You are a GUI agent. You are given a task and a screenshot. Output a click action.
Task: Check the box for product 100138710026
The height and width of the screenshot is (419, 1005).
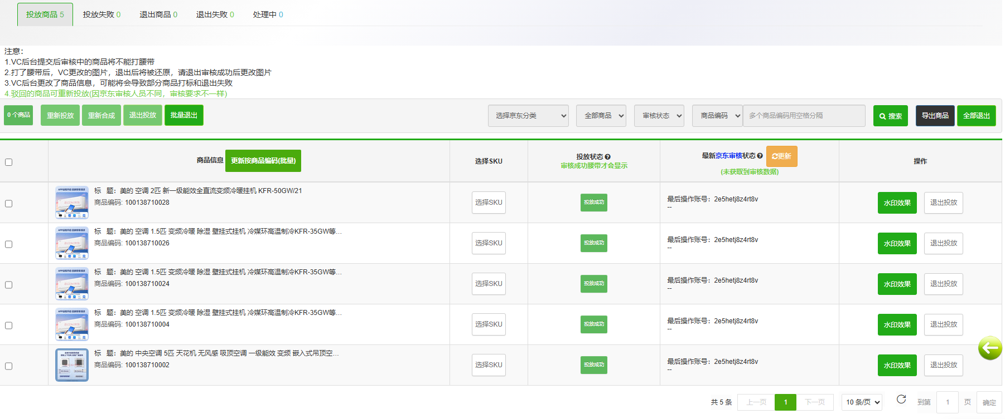[x=9, y=244]
